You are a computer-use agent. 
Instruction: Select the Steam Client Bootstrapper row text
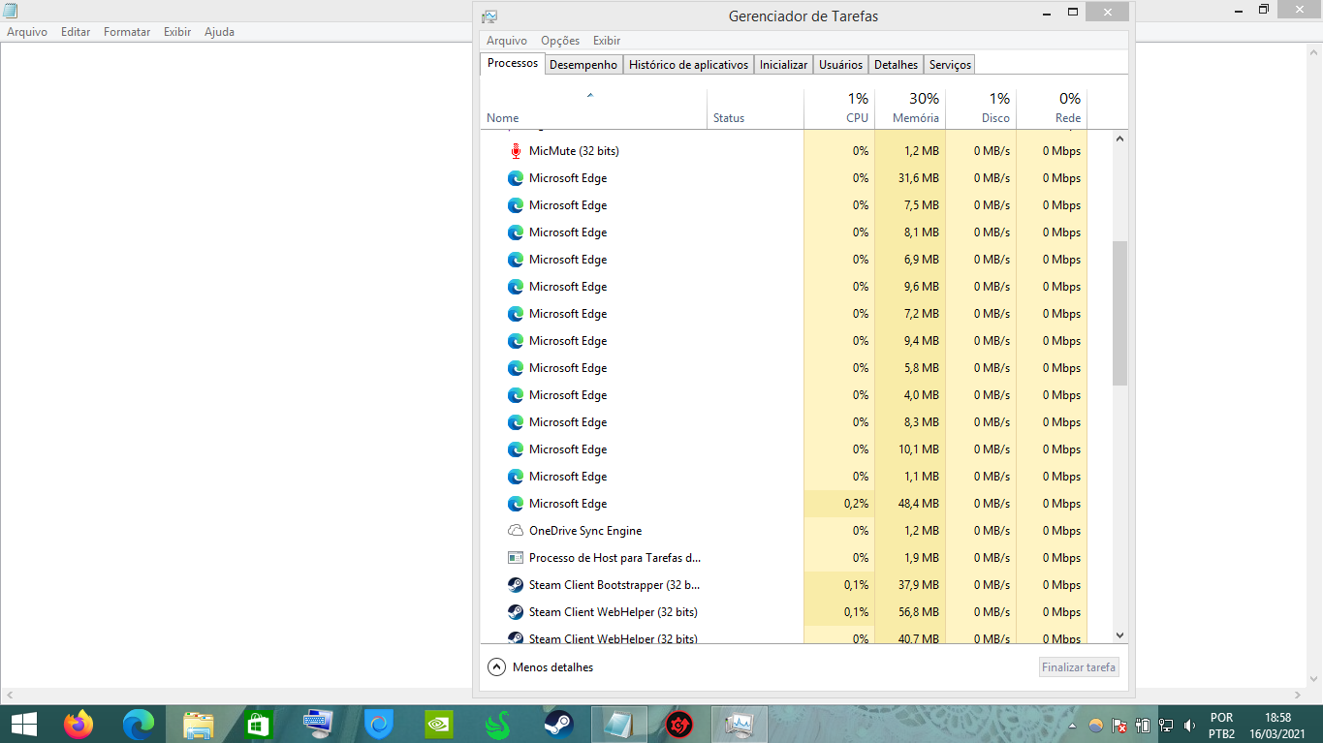614,585
